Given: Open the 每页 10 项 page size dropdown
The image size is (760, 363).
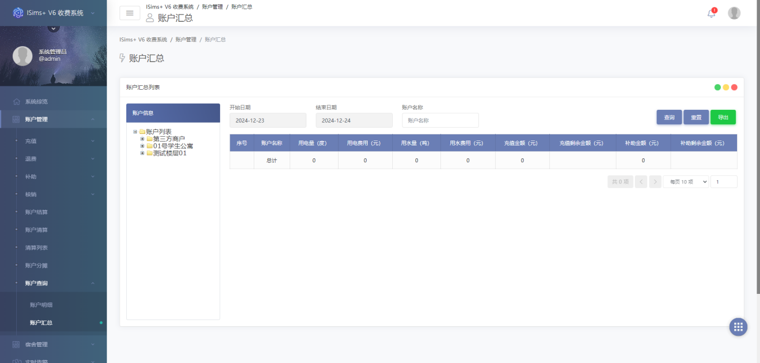Looking at the screenshot, I should coord(686,182).
